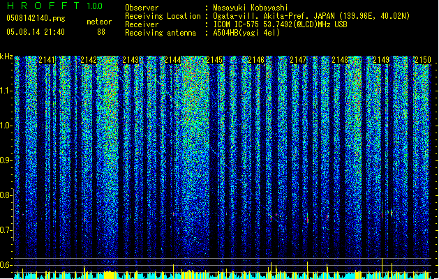Click the 'Receiving antenna' label

pos(161,33)
